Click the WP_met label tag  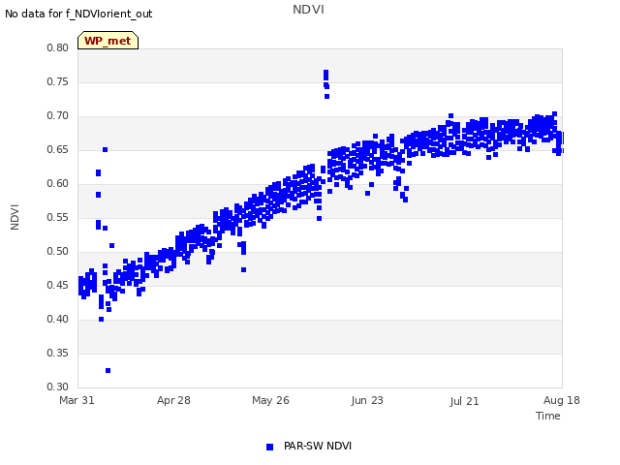click(108, 41)
